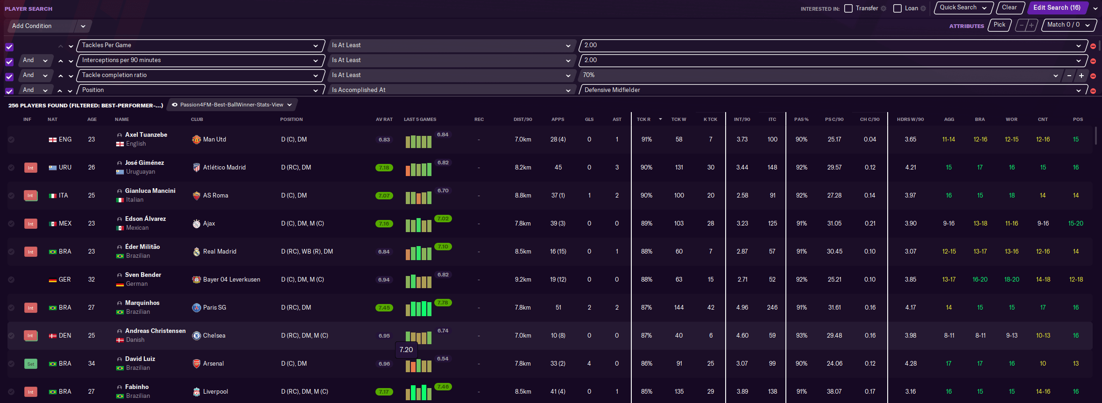Open Andreas Christensen player profile
This screenshot has width=1102, height=403.
click(x=155, y=331)
